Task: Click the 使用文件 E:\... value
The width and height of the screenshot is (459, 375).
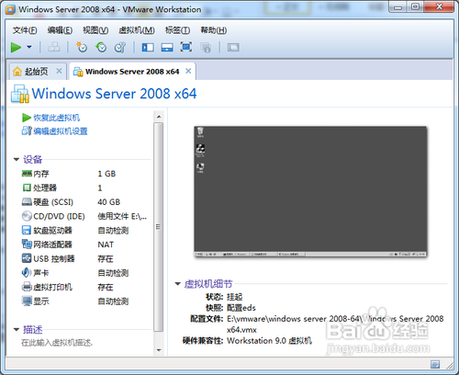Action: pos(122,216)
